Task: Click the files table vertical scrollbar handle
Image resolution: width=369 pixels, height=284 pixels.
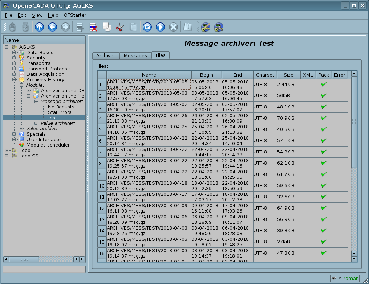Action: coord(354,122)
